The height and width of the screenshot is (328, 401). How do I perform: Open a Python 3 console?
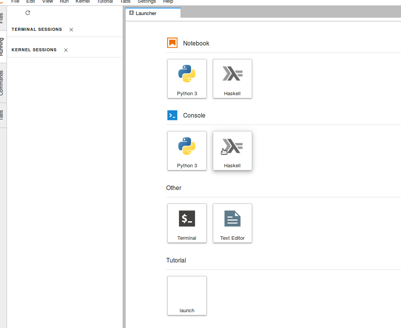[187, 151]
